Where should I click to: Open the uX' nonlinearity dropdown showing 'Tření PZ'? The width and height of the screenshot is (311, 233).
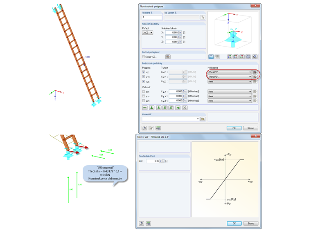pyautogui.click(x=230, y=72)
